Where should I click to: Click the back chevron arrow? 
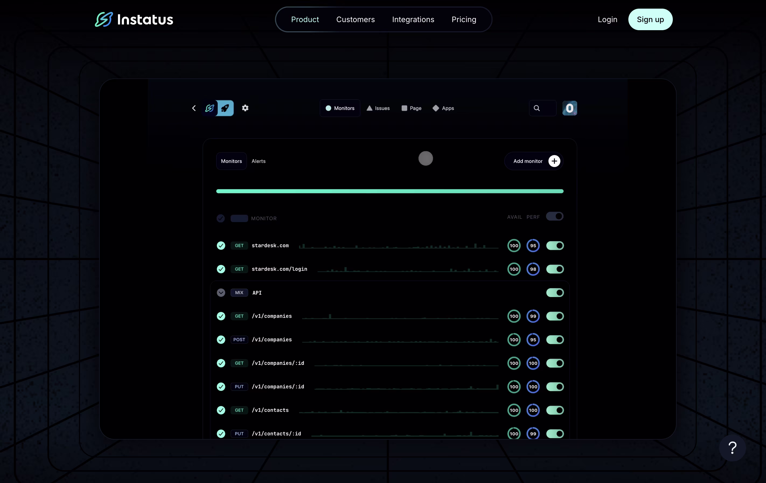194,108
